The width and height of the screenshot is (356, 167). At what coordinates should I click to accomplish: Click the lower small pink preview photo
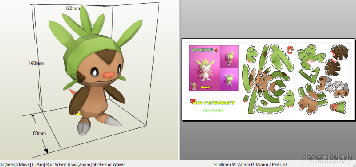click(229, 80)
